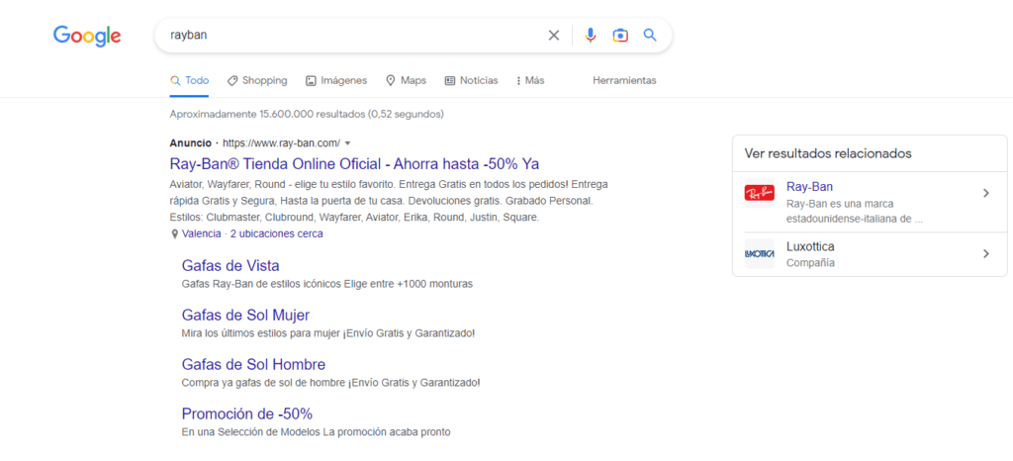Click the Google logo
This screenshot has height=461, width=1013.
point(87,36)
